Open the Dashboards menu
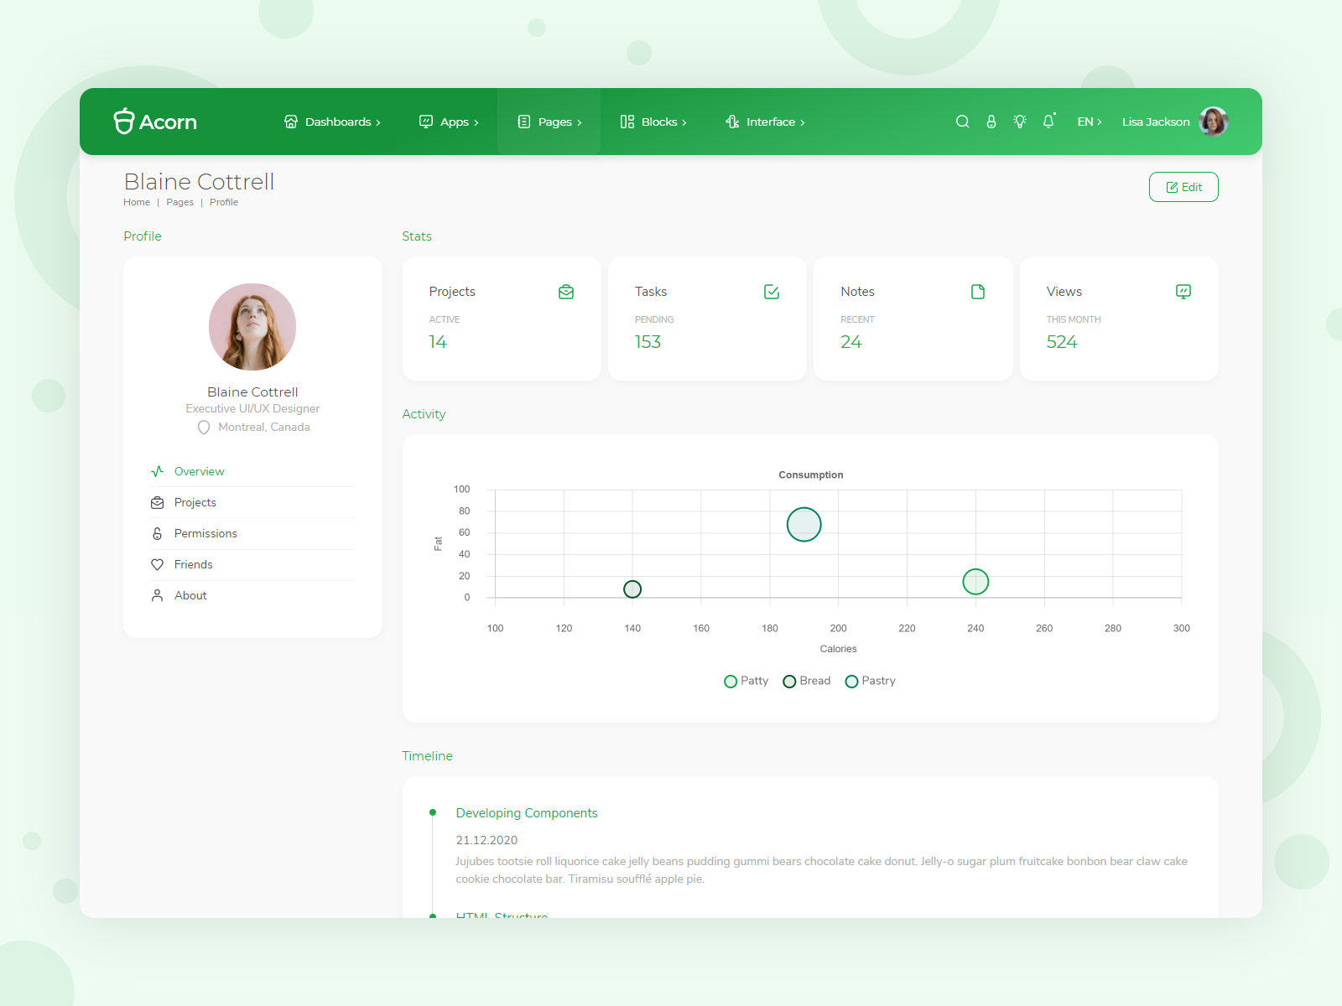The image size is (1342, 1006). [336, 122]
